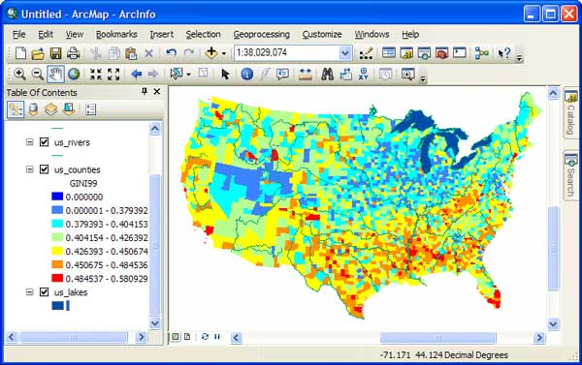Select the Measure ruler tool

(306, 75)
